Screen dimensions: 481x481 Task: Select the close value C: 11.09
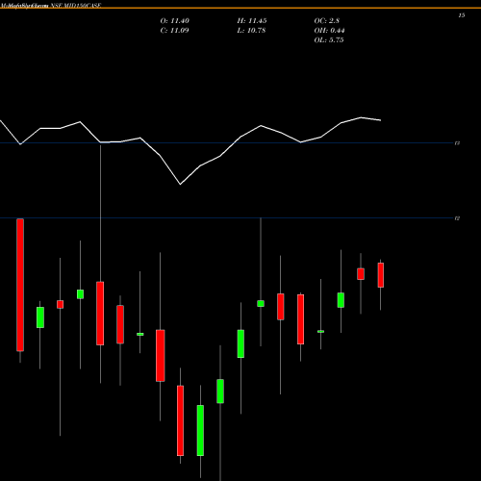coord(174,31)
